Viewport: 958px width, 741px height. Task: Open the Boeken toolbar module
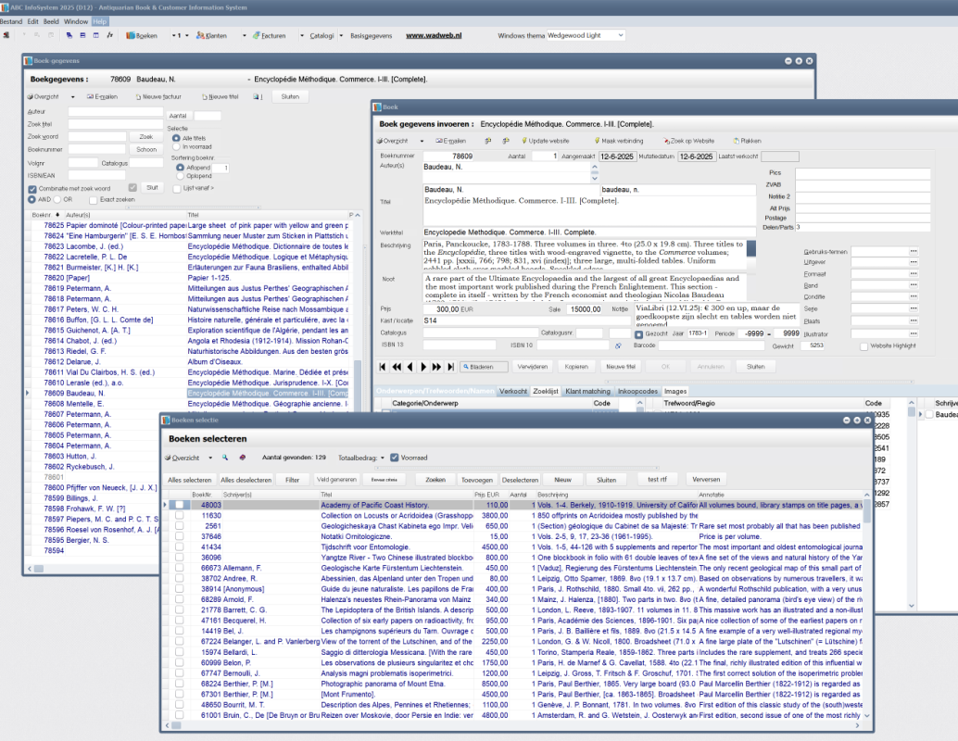coord(142,35)
